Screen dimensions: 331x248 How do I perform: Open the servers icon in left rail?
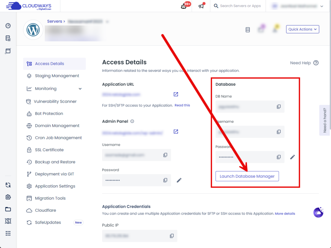click(x=8, y=38)
